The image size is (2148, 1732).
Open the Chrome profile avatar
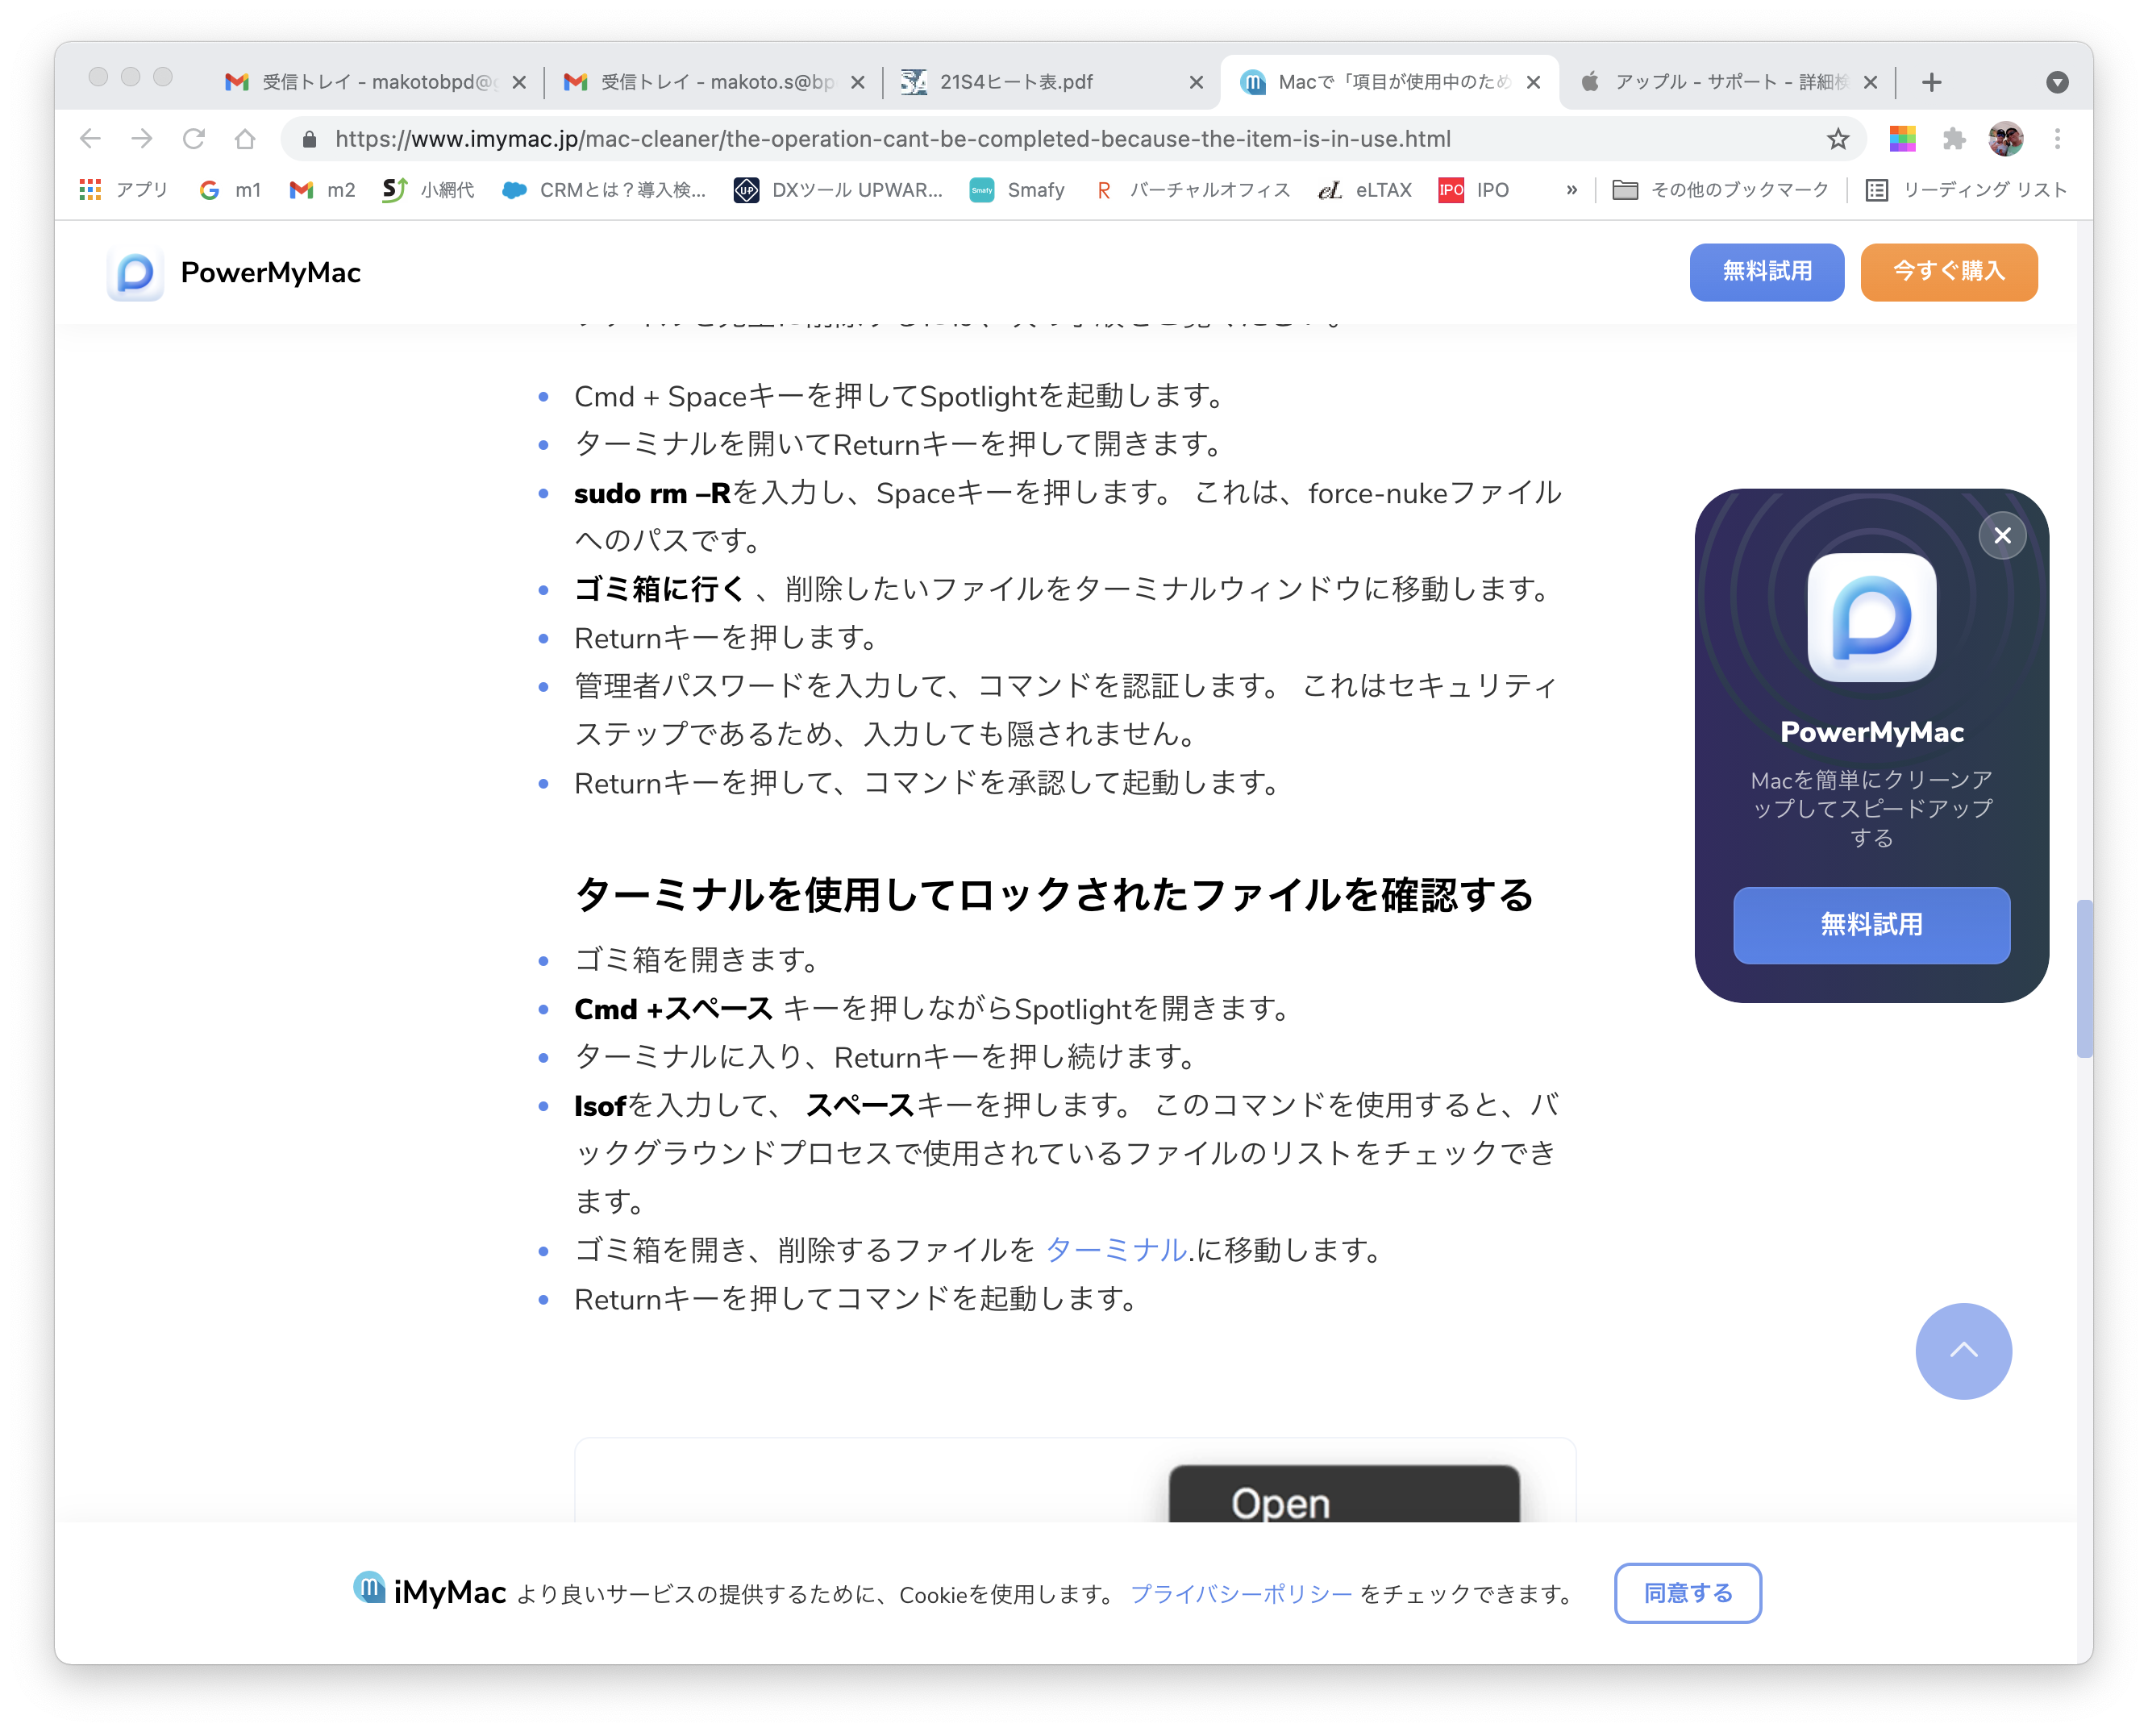[2005, 139]
